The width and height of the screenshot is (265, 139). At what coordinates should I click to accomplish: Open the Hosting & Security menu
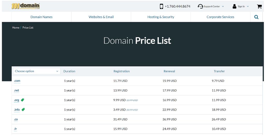(x=161, y=17)
